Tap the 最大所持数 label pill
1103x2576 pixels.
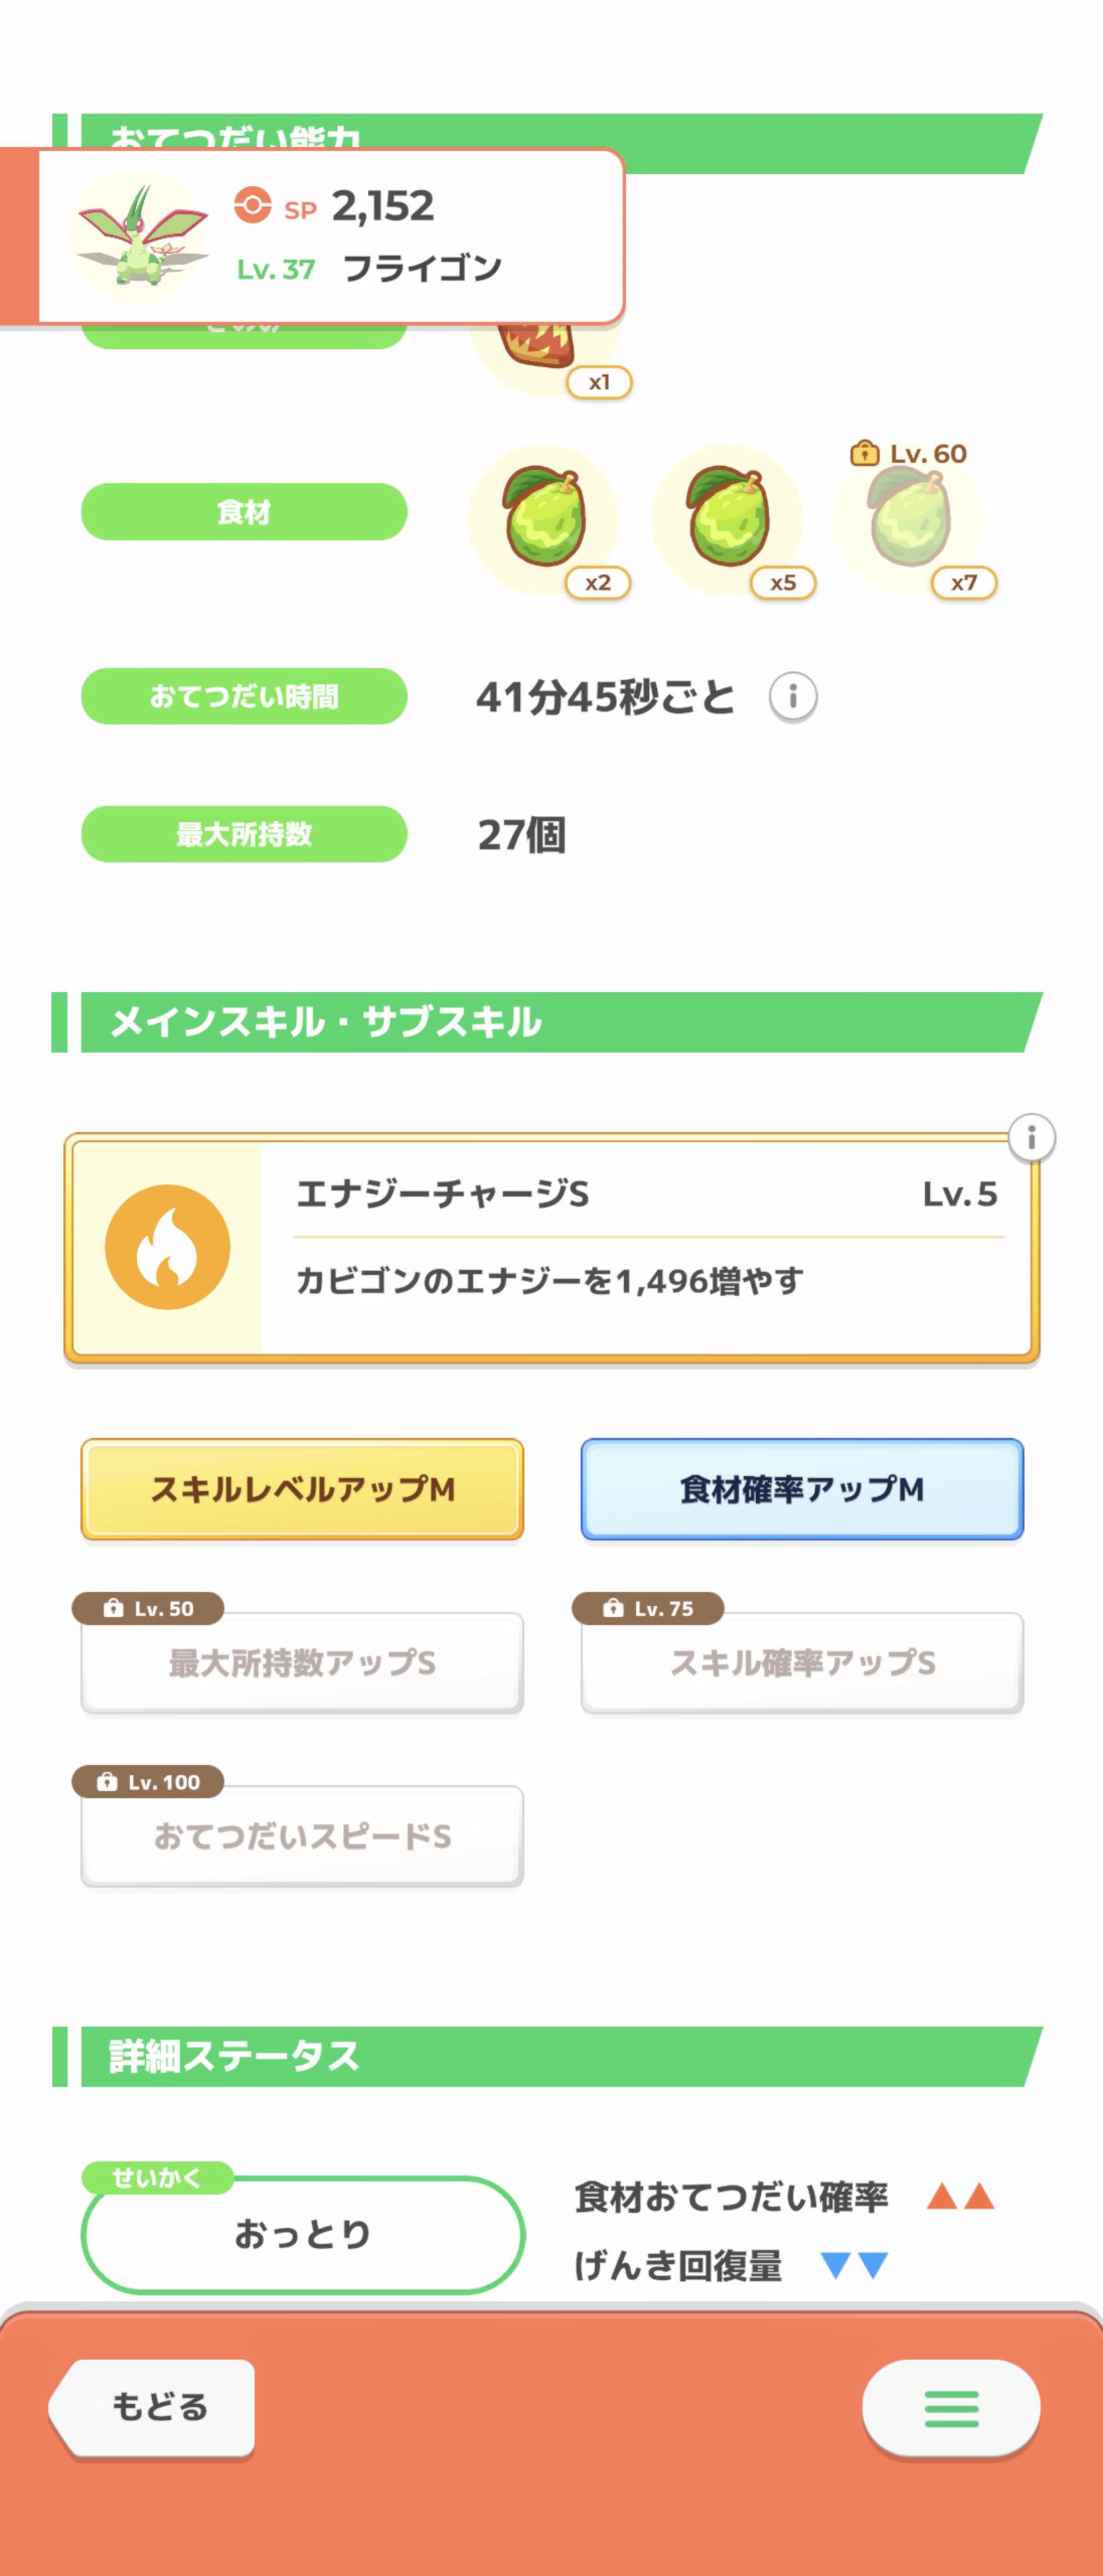tap(244, 834)
